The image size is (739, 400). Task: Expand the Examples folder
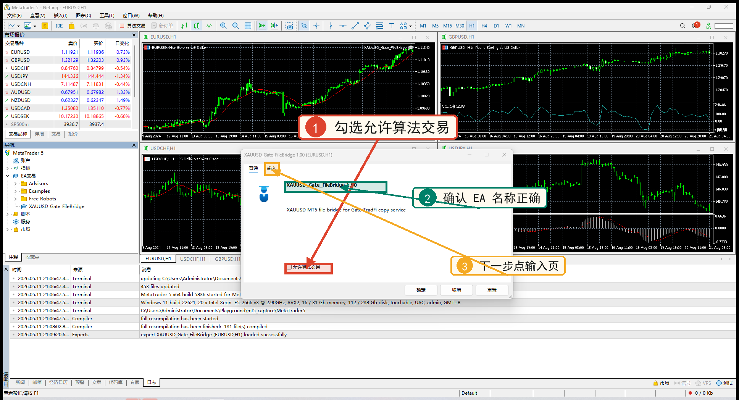15,191
